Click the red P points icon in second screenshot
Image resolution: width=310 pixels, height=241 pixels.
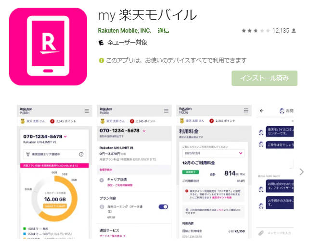click(132, 121)
